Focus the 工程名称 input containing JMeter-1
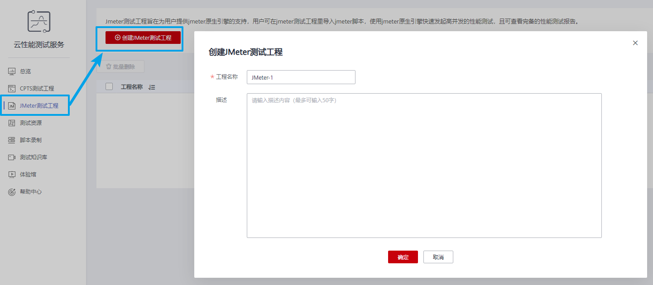The height and width of the screenshot is (285, 653). (x=301, y=77)
